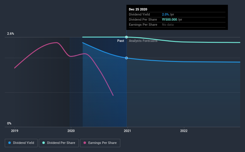Click the No data earnings value in tooltip
This screenshot has width=245, height=152.
tap(168, 25)
